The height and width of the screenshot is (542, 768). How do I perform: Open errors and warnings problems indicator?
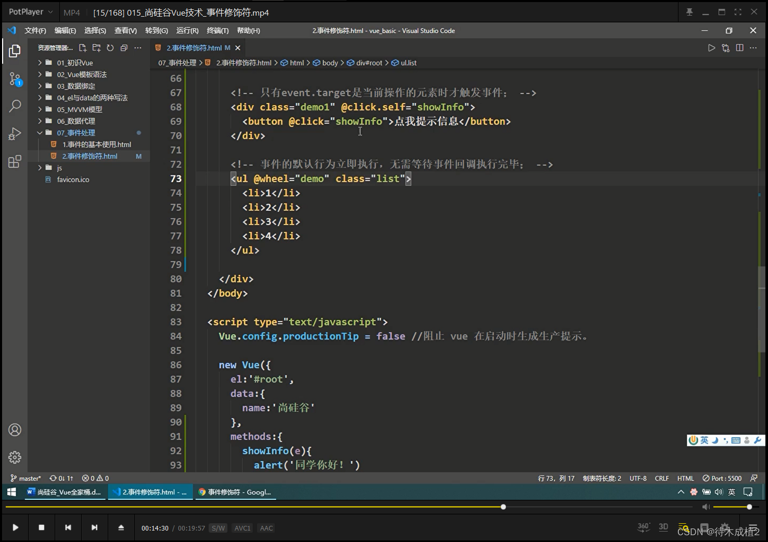coord(95,478)
